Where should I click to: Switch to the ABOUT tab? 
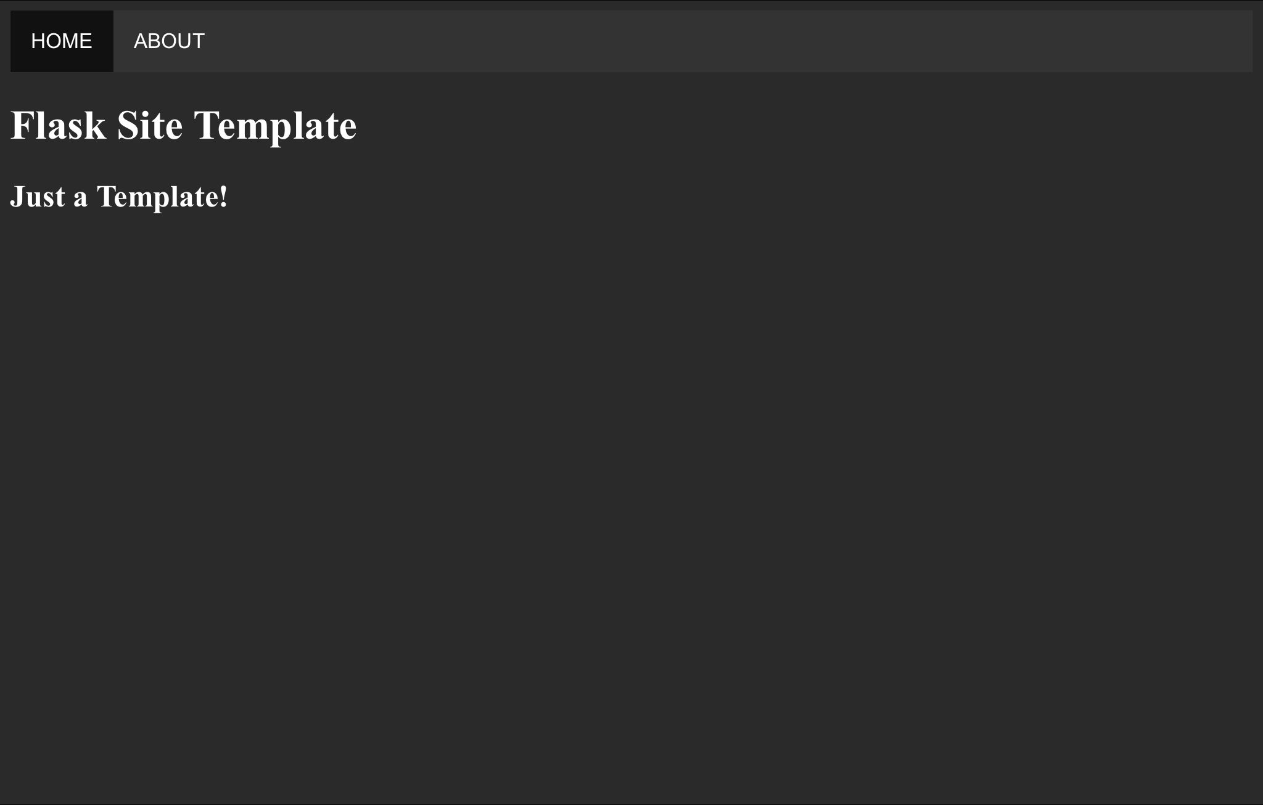click(169, 41)
